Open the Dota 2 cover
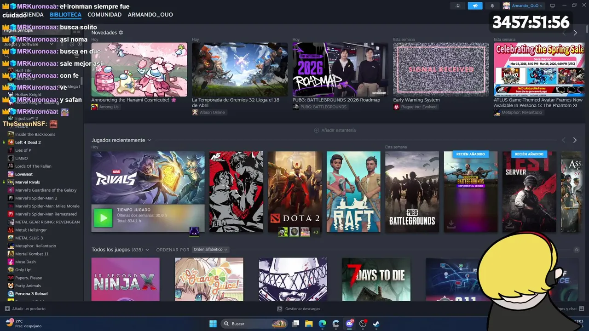Screen dimensions: 589x331 point(295,192)
